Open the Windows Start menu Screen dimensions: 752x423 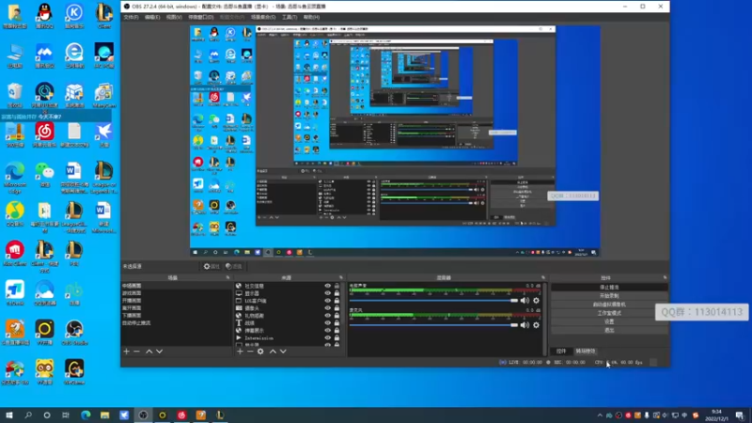pos(8,415)
